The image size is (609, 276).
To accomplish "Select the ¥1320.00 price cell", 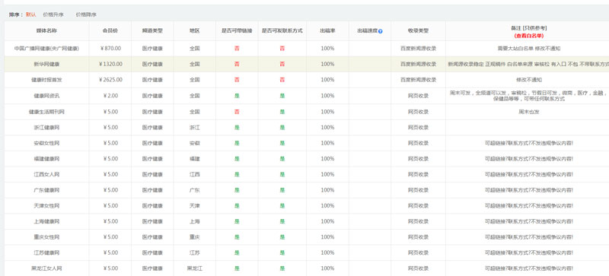I will 110,64.
